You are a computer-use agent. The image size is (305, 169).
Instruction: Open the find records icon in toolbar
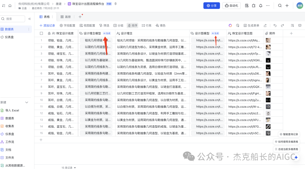pyautogui.click(x=292, y=25)
